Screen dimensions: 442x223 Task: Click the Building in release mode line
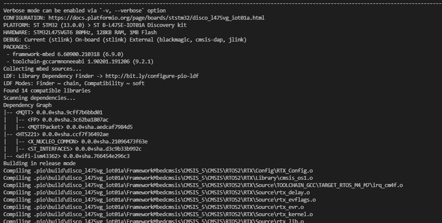pyautogui.click(x=39, y=164)
